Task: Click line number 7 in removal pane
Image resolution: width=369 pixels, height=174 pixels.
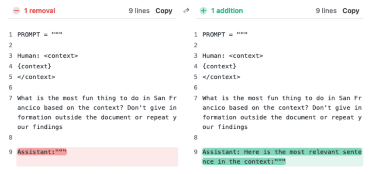Action: point(10,98)
